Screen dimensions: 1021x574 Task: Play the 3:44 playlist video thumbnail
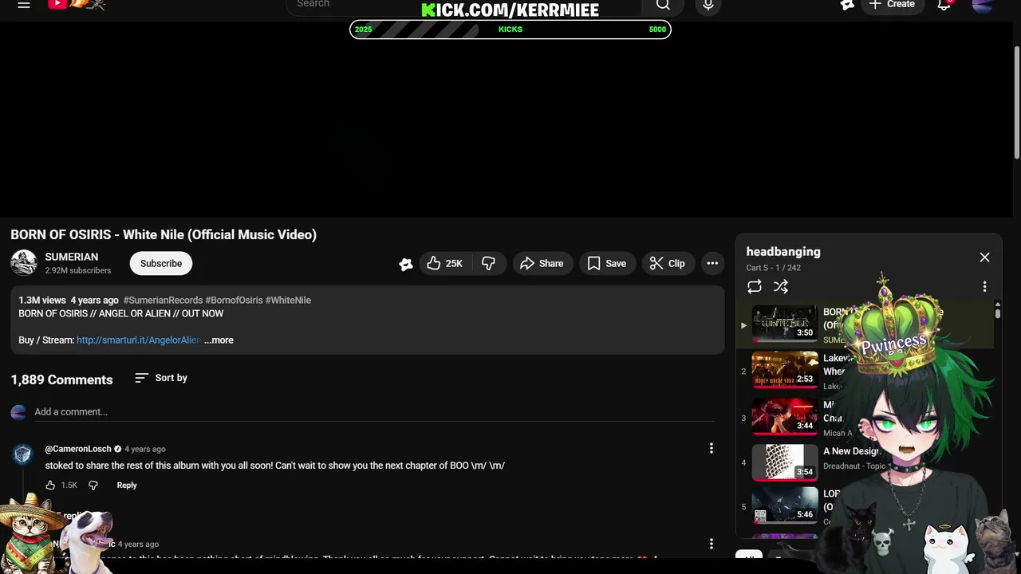[x=785, y=416]
